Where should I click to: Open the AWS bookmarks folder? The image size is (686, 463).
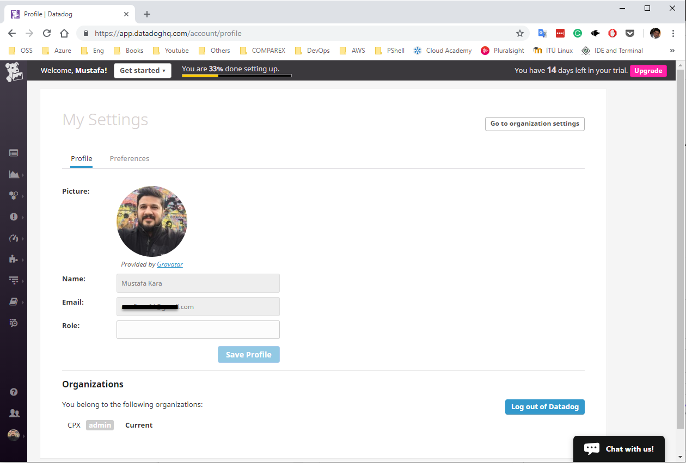click(x=352, y=51)
